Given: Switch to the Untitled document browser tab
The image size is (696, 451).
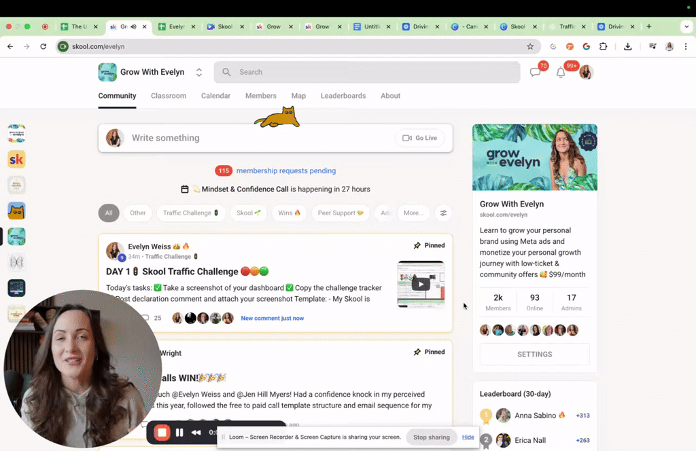Looking at the screenshot, I should (x=372, y=26).
